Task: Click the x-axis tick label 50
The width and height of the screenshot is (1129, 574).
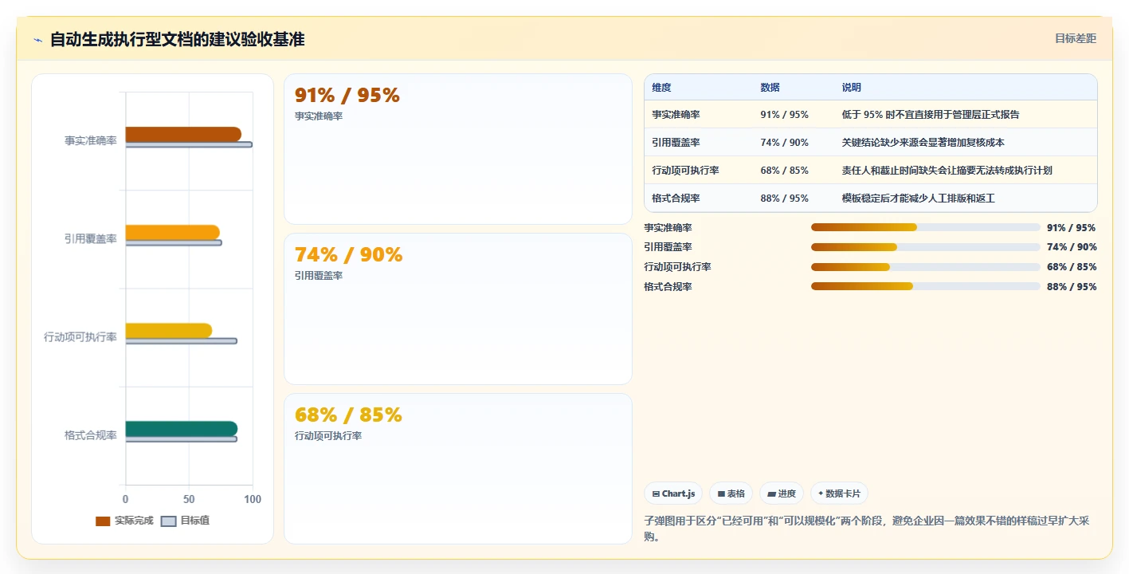Action: tap(189, 499)
